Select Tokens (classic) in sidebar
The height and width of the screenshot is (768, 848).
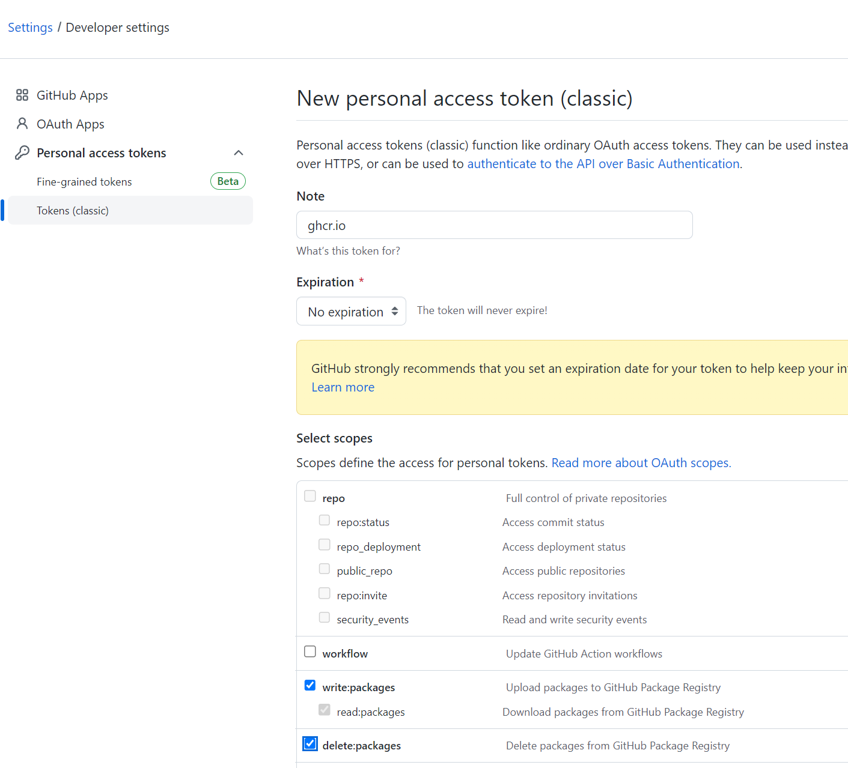[x=73, y=211]
